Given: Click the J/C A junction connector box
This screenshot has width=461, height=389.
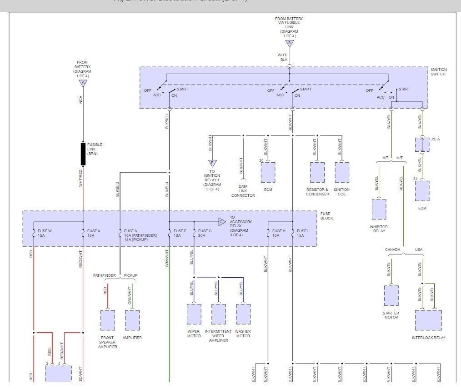Looking at the screenshot, I should [x=422, y=145].
